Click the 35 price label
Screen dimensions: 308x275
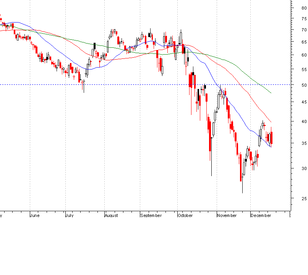pyautogui.click(x=304, y=143)
